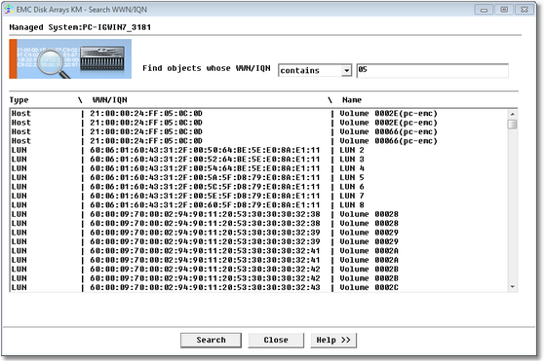Select the row named LUN 6
This screenshot has width=544, height=363.
[258, 187]
